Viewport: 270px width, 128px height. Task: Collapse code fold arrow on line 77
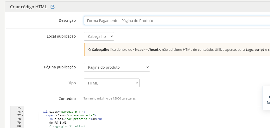(x=23, y=115)
